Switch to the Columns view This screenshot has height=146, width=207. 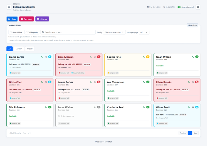42,19
